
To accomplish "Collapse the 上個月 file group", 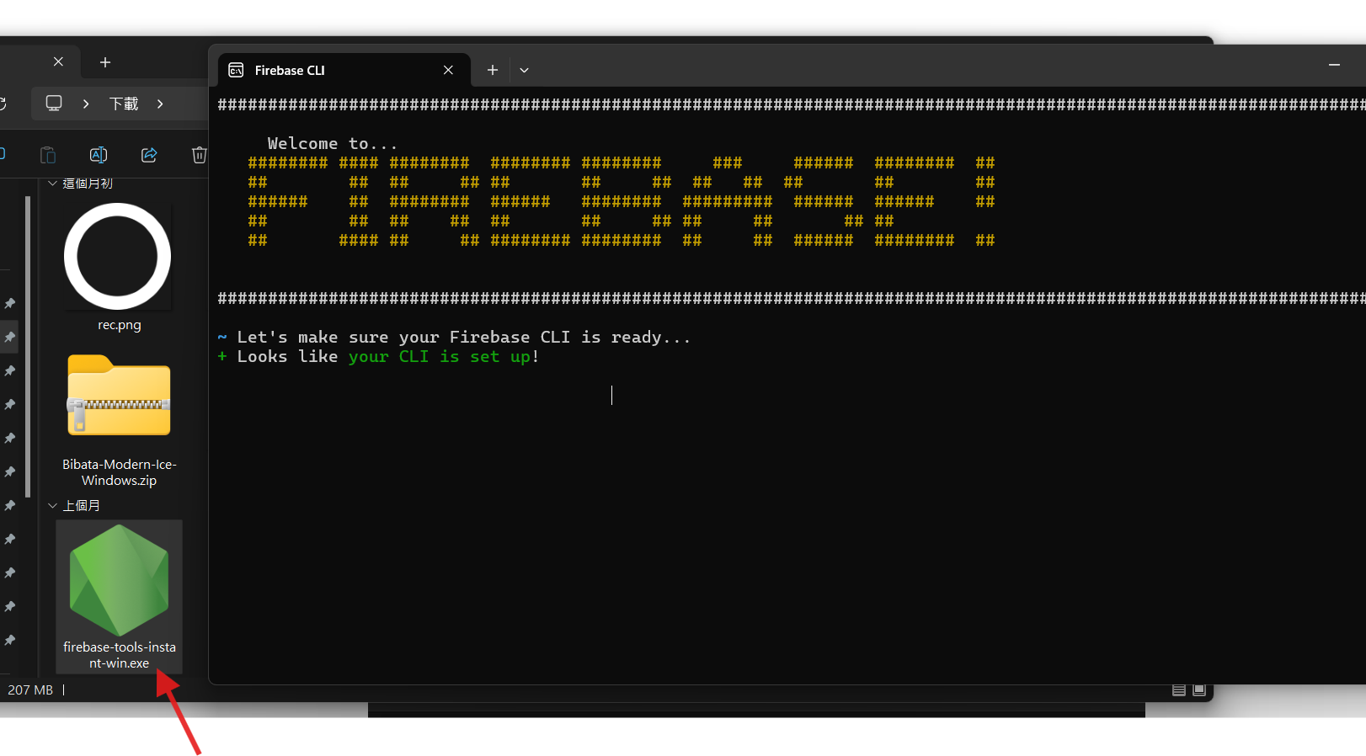I will (52, 505).
